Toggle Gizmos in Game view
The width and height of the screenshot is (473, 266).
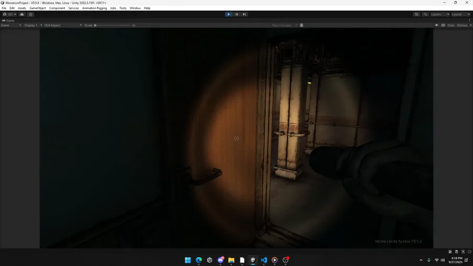[x=462, y=25]
